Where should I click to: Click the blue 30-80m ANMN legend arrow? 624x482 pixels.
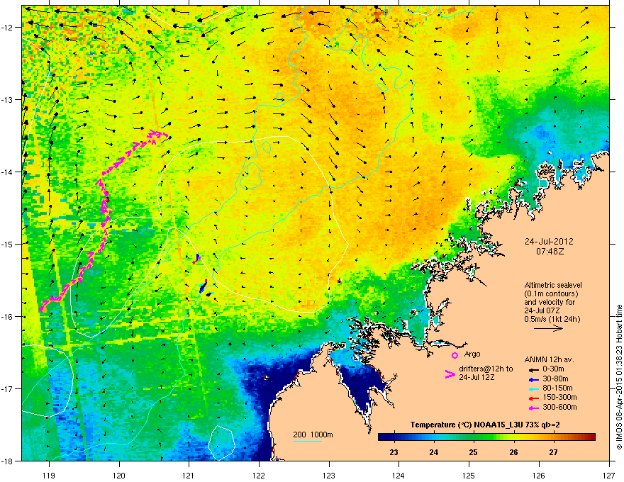click(x=533, y=379)
